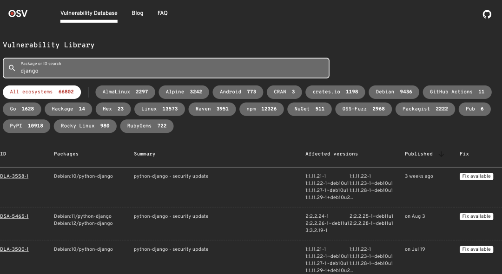Filter by Maven ecosystem
Image resolution: width=502 pixels, height=274 pixels.
(x=212, y=109)
